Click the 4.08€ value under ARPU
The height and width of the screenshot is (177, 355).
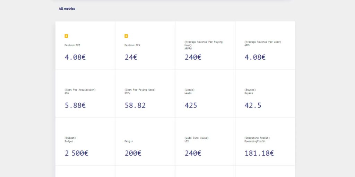[x=255, y=57]
